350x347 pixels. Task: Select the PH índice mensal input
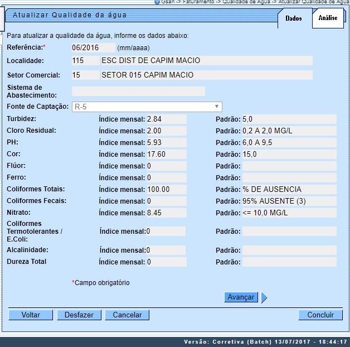click(x=166, y=142)
